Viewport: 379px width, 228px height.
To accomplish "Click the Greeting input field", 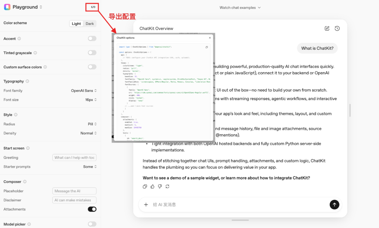I will [x=74, y=157].
